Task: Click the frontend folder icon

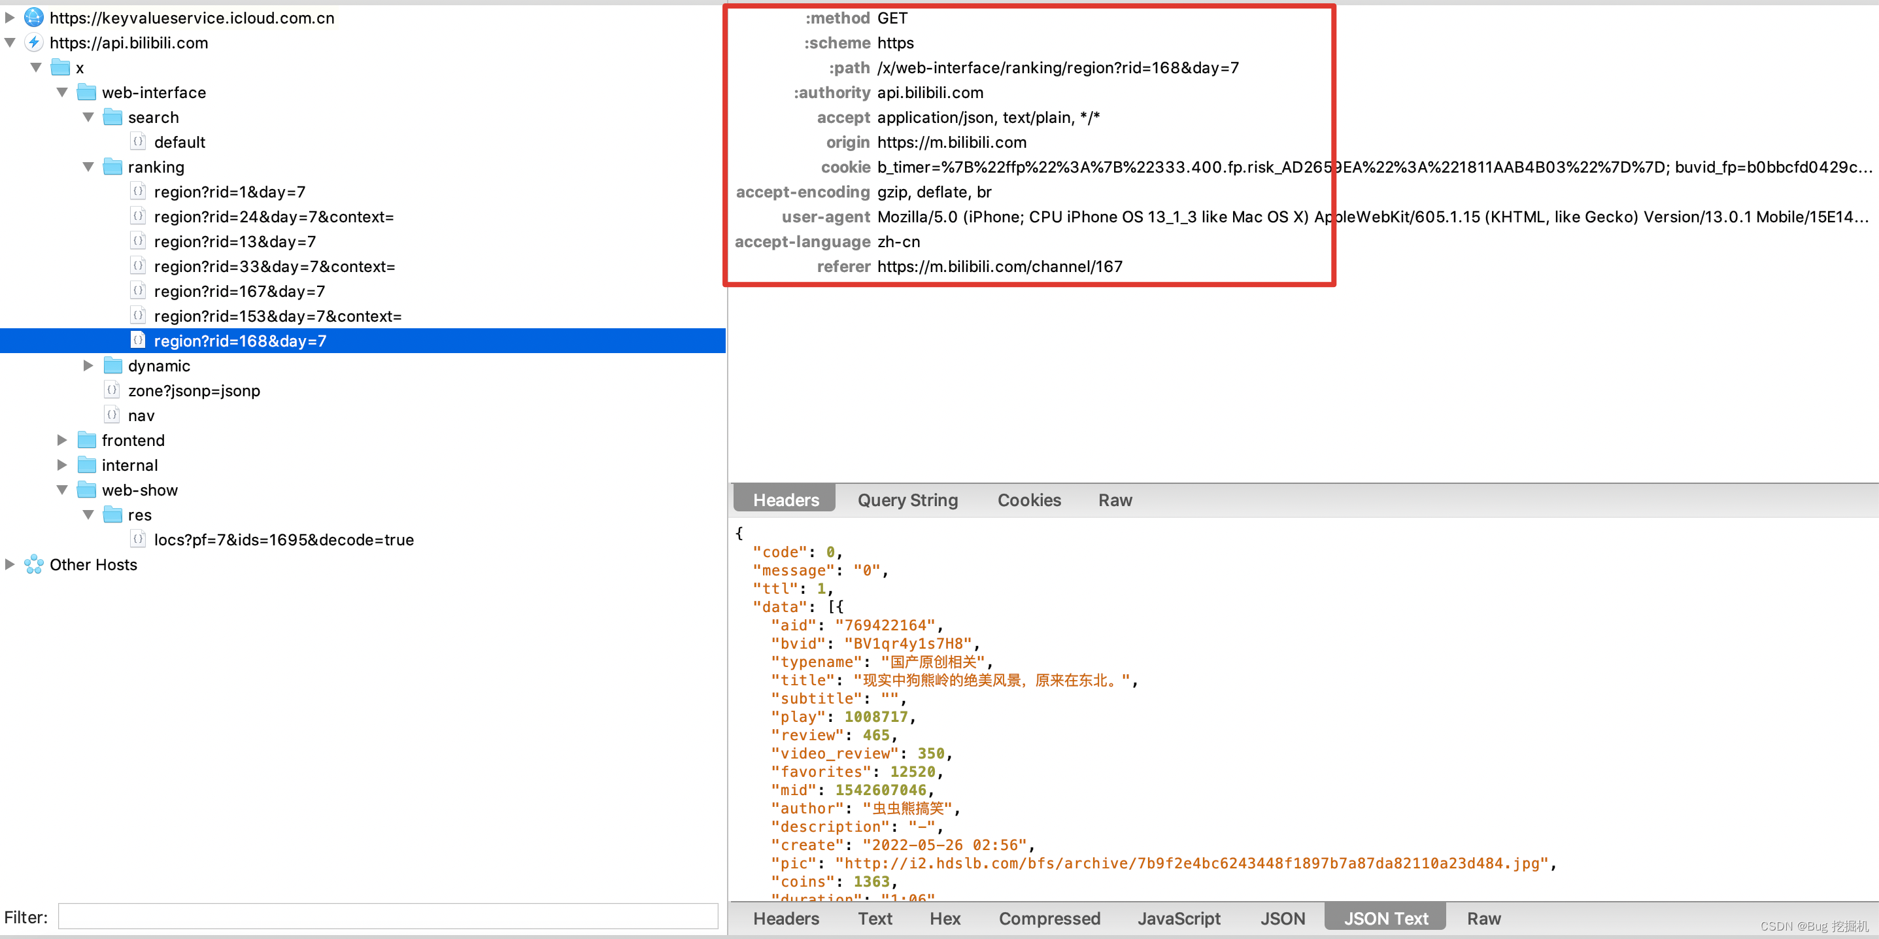Action: point(87,440)
